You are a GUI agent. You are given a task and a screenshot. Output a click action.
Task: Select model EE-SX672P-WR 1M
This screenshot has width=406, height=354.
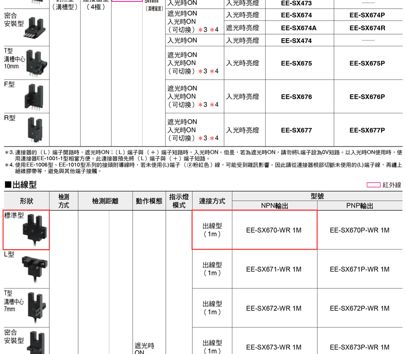[x=360, y=308]
